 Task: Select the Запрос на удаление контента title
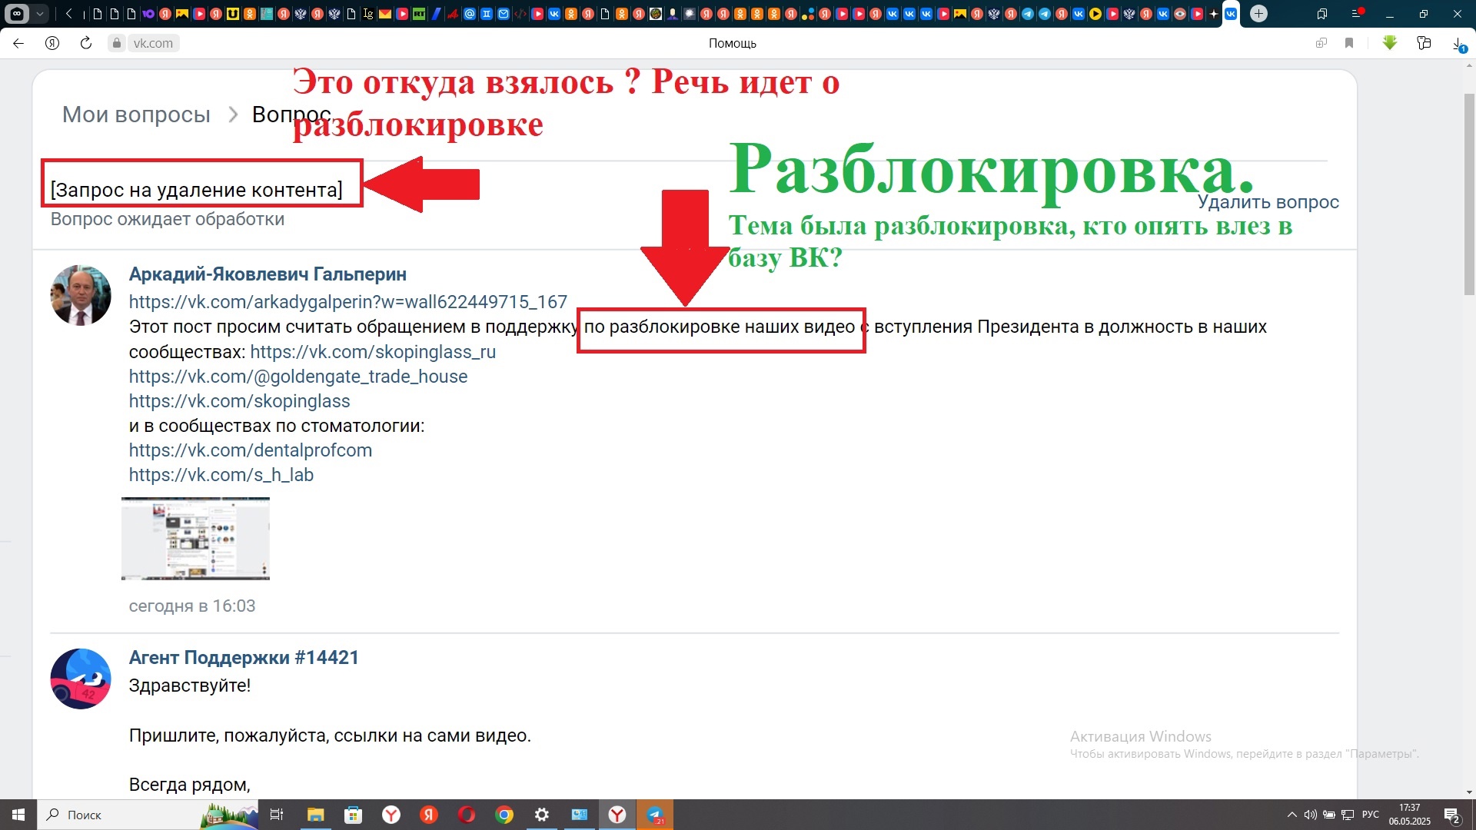point(196,190)
